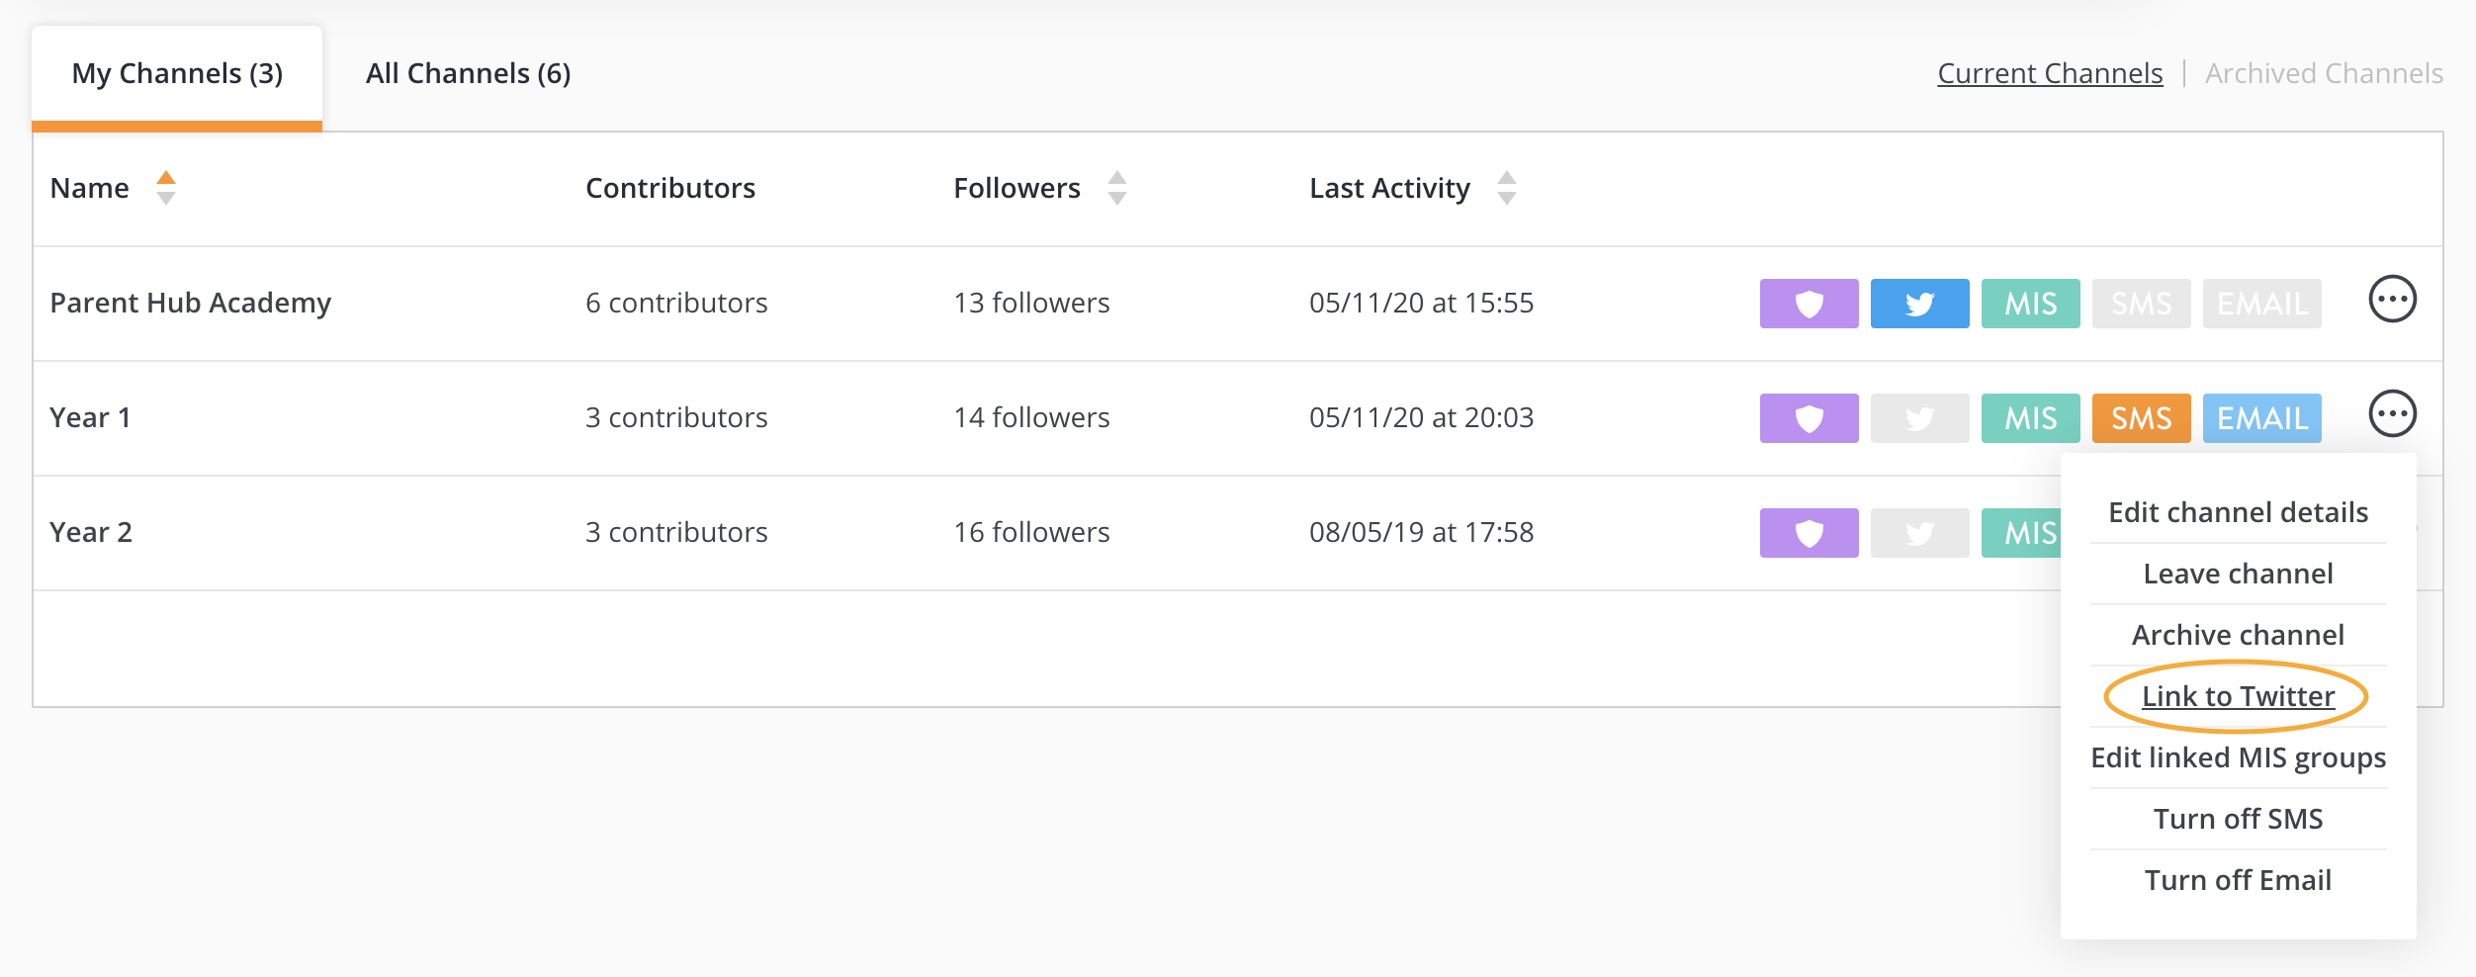Choose Archive channel in the dropdown menu
The width and height of the screenshot is (2476, 977).
click(x=2238, y=635)
